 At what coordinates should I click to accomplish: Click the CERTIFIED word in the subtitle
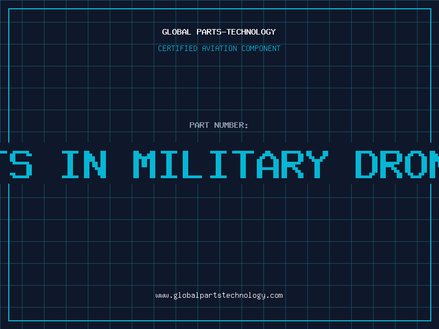click(178, 48)
